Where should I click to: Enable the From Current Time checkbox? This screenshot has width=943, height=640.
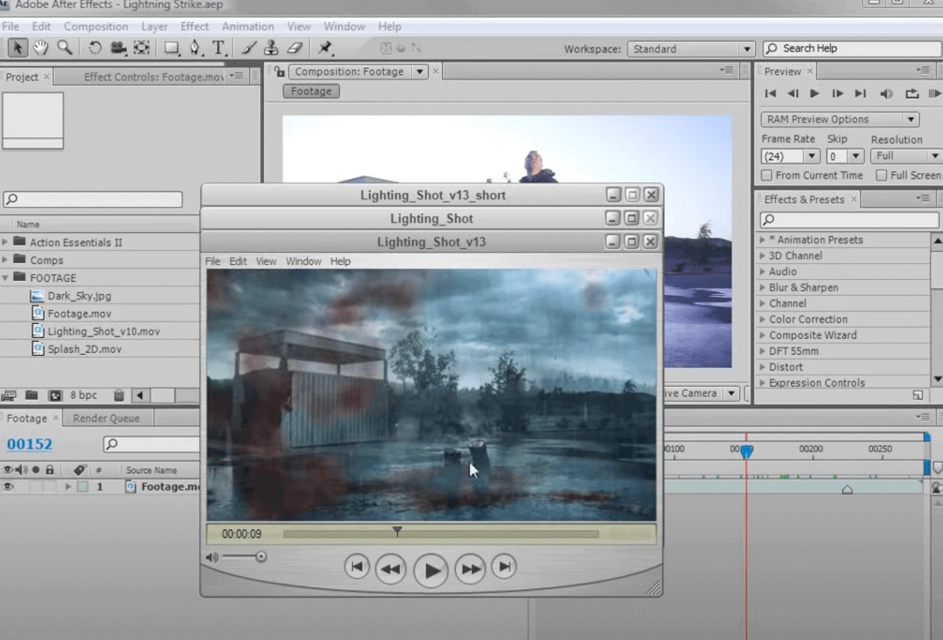[766, 175]
